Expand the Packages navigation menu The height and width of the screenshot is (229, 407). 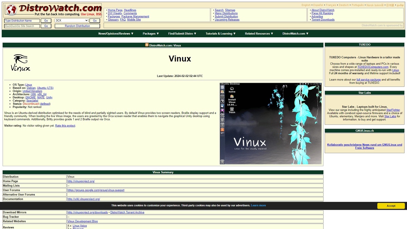(151, 34)
